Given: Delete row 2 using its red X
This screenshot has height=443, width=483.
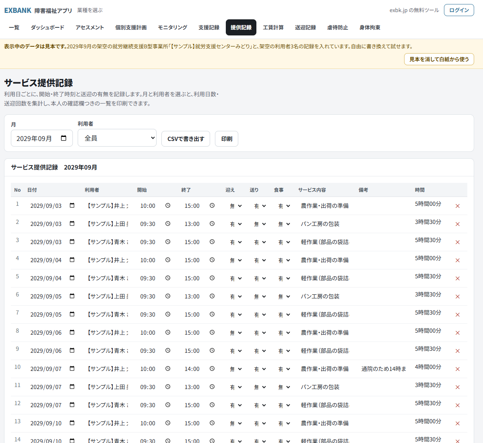Looking at the screenshot, I should coord(457,224).
